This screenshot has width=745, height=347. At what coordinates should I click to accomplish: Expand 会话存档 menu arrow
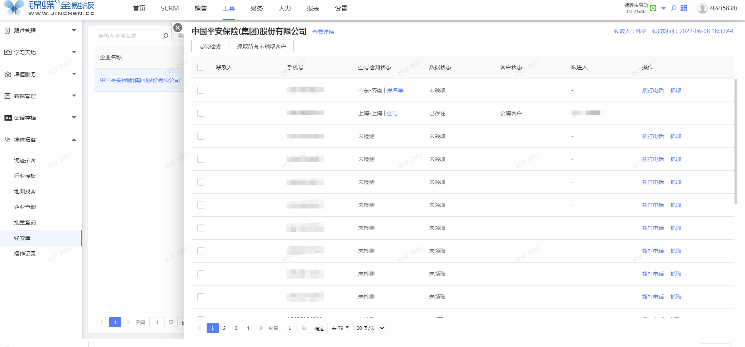tap(74, 117)
